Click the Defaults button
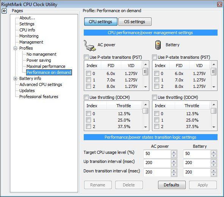This screenshot has width=224, height=197. (172, 185)
